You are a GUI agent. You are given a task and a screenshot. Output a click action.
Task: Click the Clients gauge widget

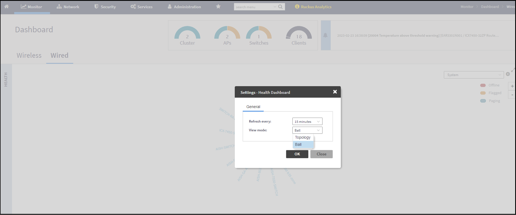[299, 36]
